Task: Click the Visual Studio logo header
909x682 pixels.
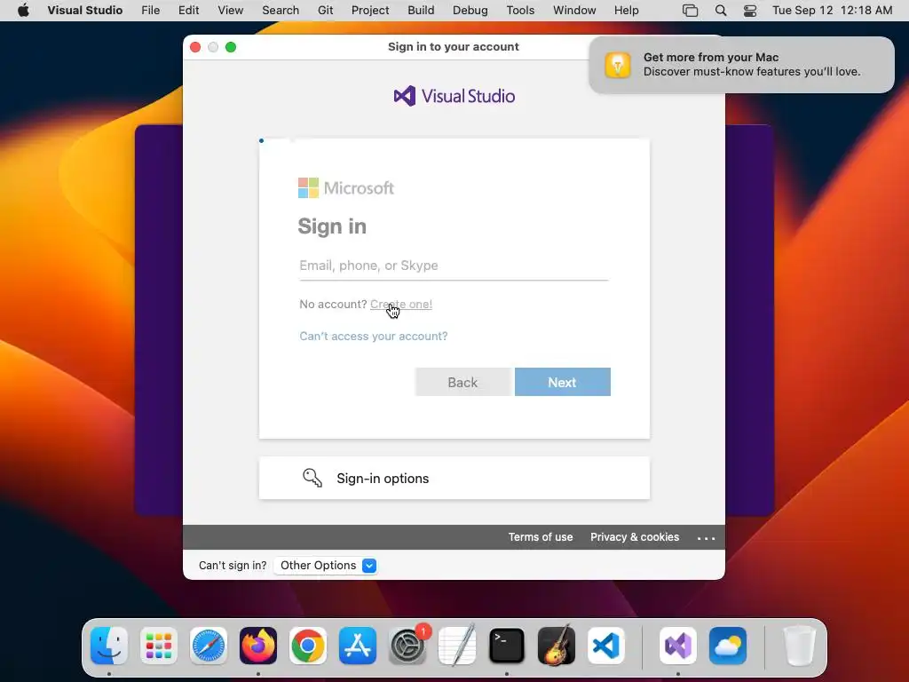Action: tap(454, 96)
